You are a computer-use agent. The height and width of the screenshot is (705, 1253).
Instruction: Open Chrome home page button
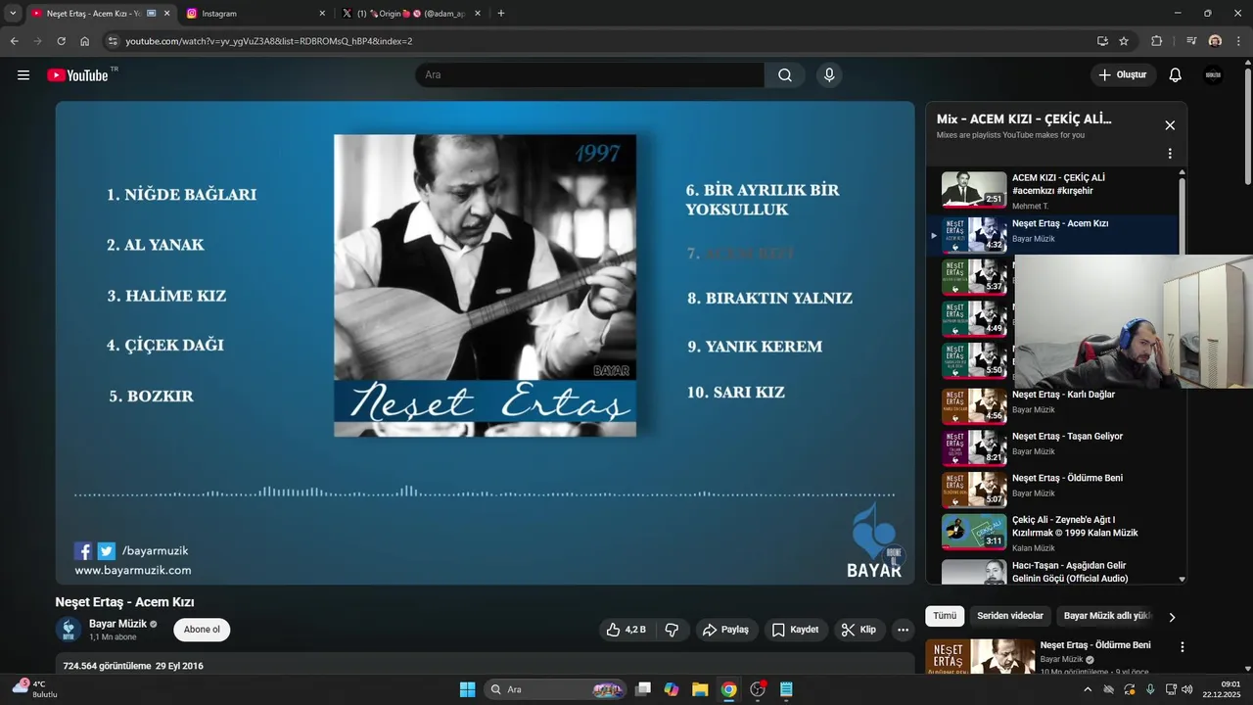[85, 41]
